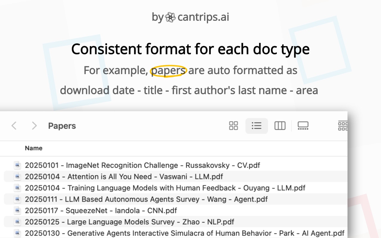Click the PDF icon for LLM Based Autonomous Agents Survey
The height and width of the screenshot is (238, 381).
18,199
